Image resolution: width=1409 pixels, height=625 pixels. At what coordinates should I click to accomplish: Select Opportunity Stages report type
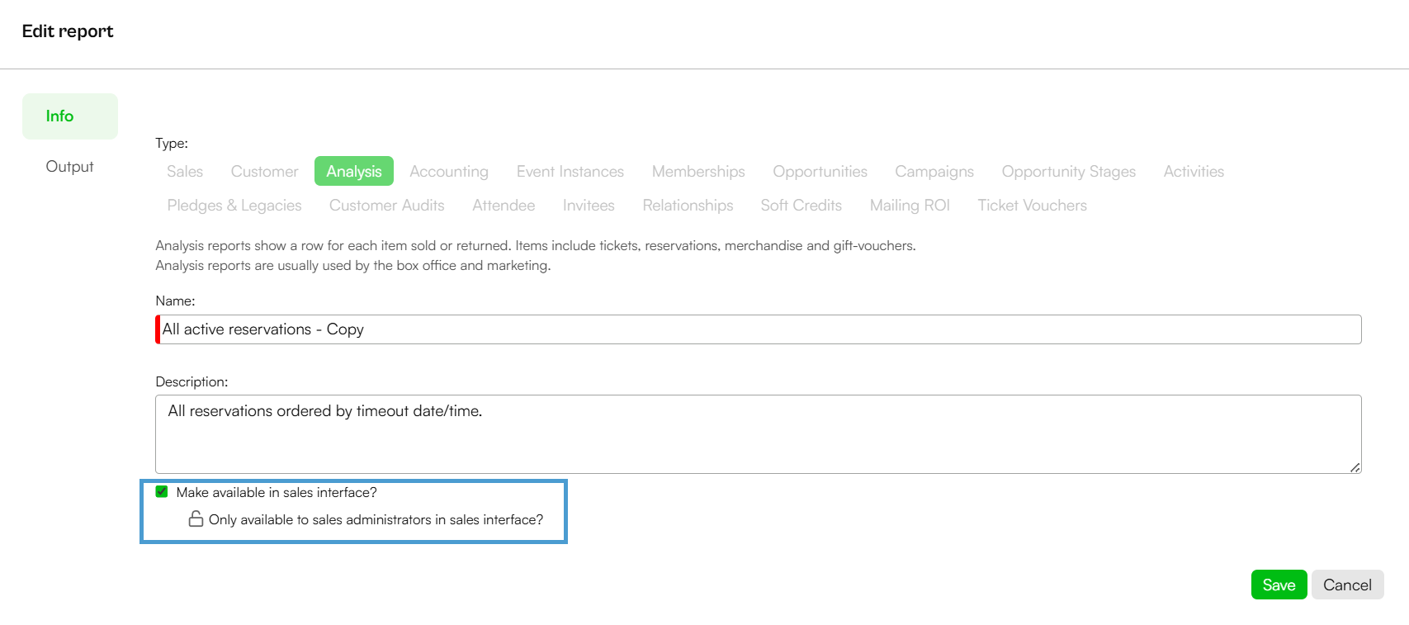coord(1069,171)
